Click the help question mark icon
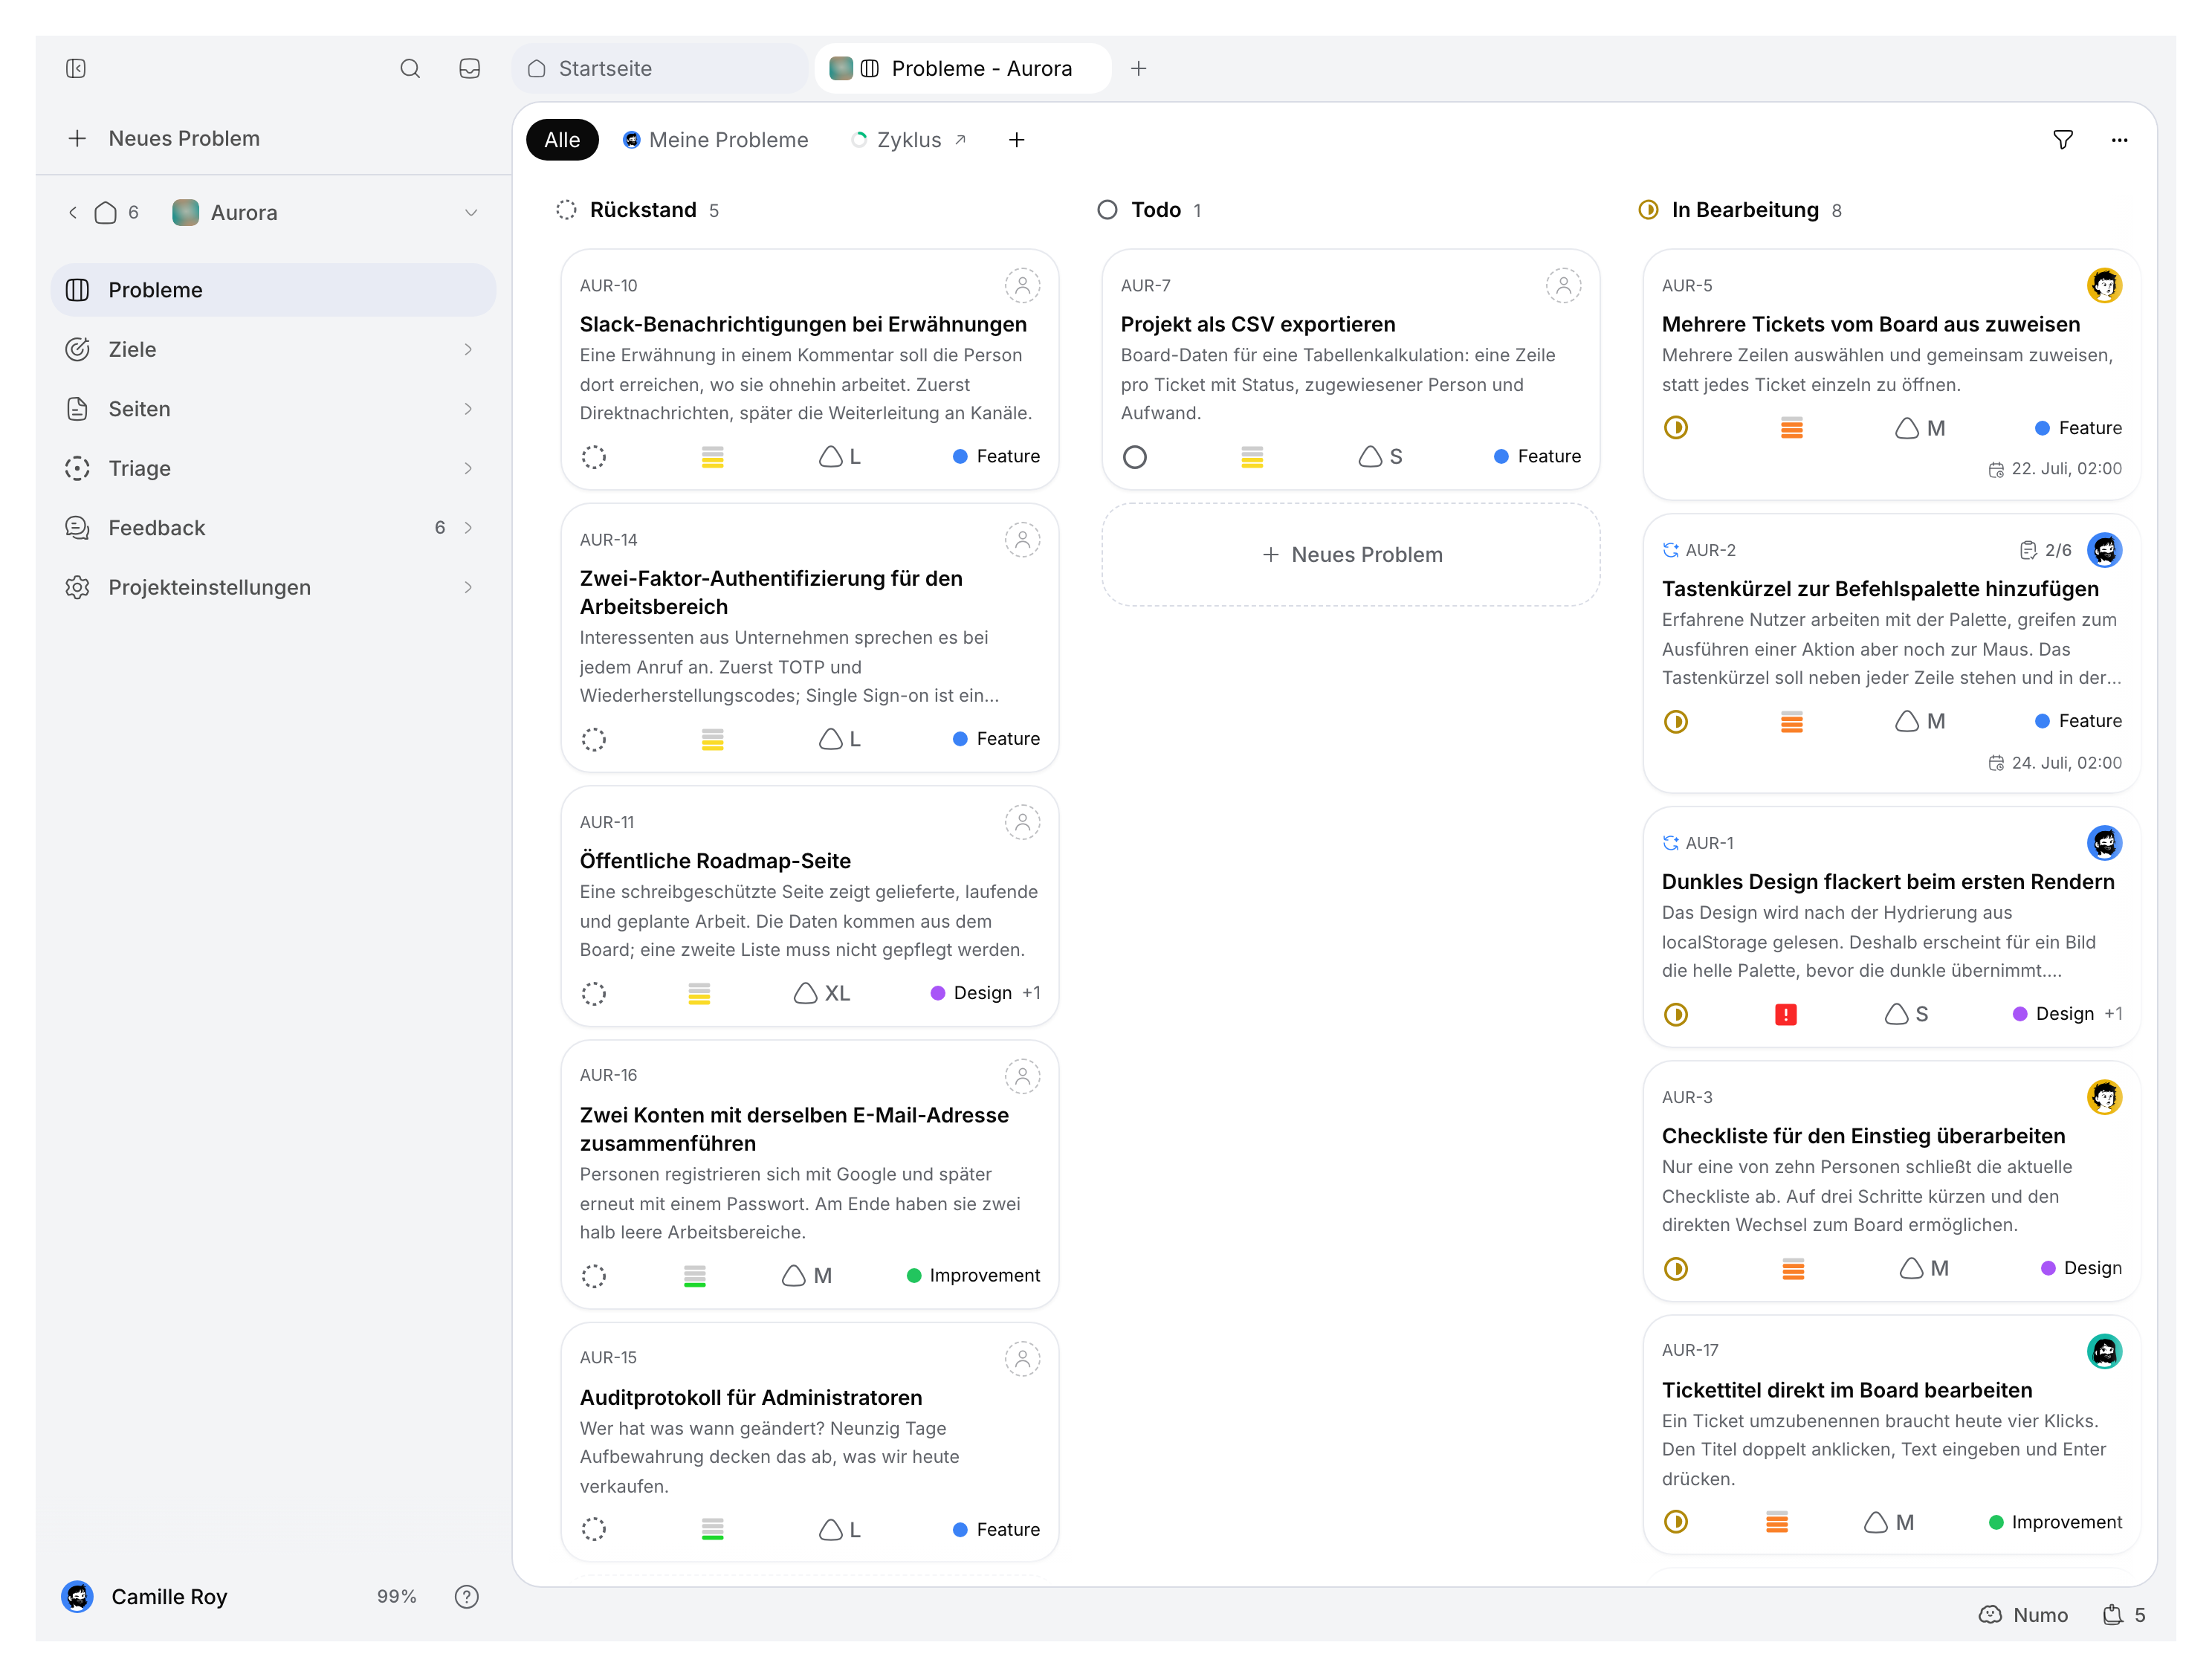2212x1677 pixels. 466,1597
